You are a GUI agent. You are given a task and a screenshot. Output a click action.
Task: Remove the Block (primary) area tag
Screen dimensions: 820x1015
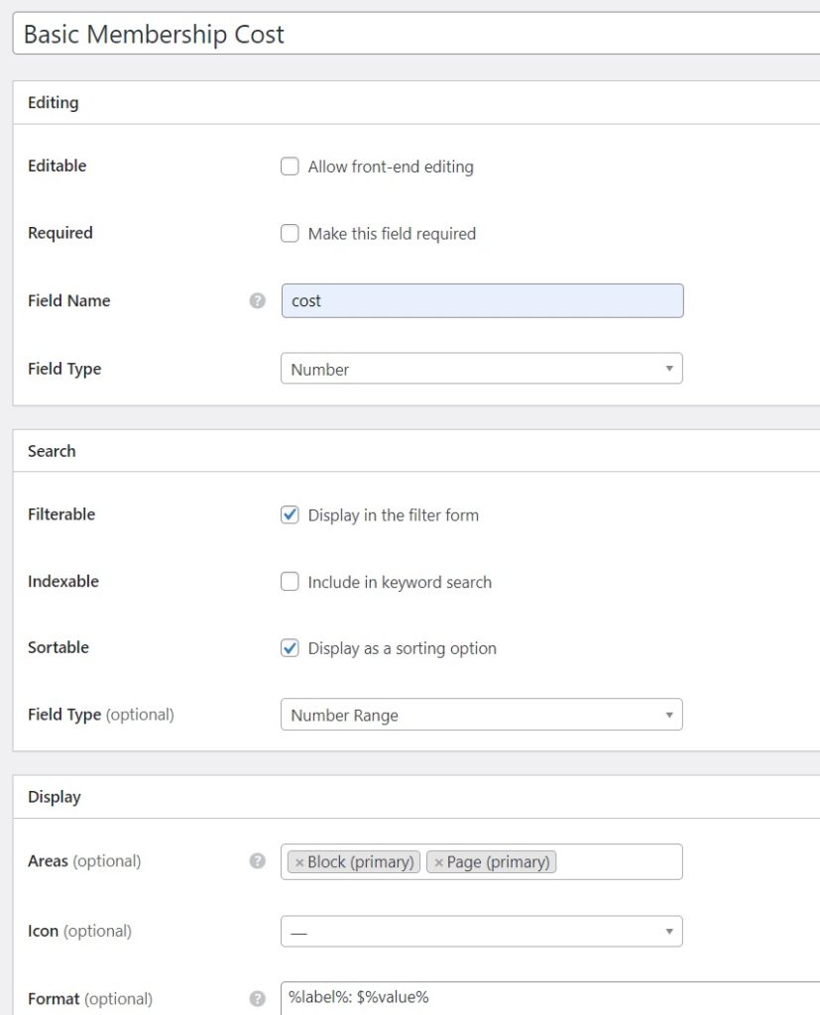[x=300, y=861]
